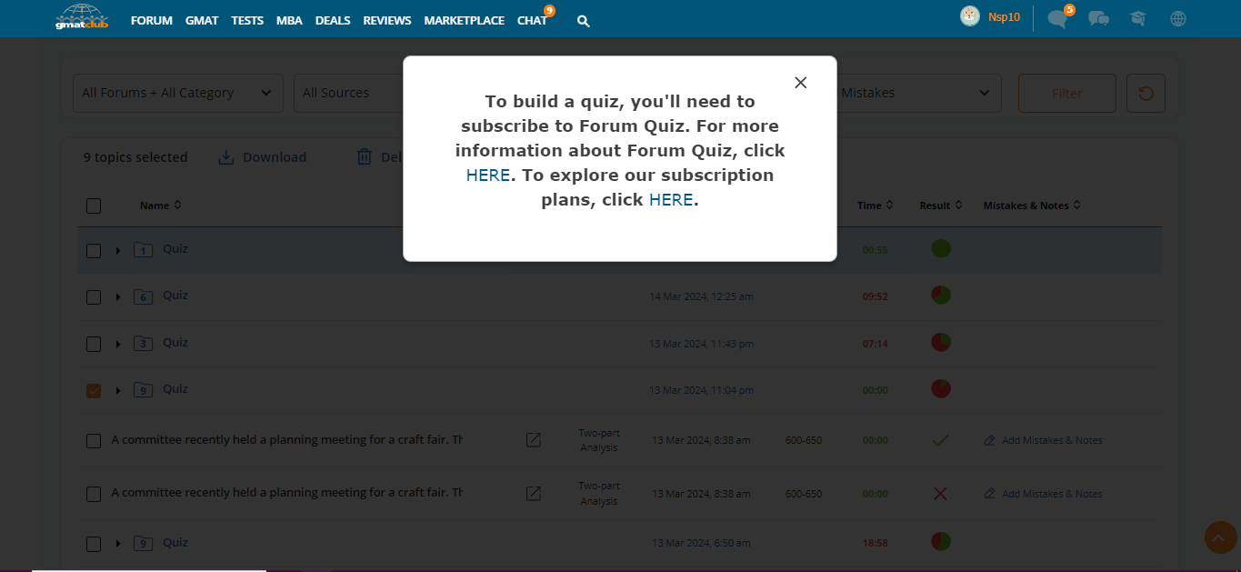
Task: Click the first HERE link in popup
Action: click(x=487, y=176)
